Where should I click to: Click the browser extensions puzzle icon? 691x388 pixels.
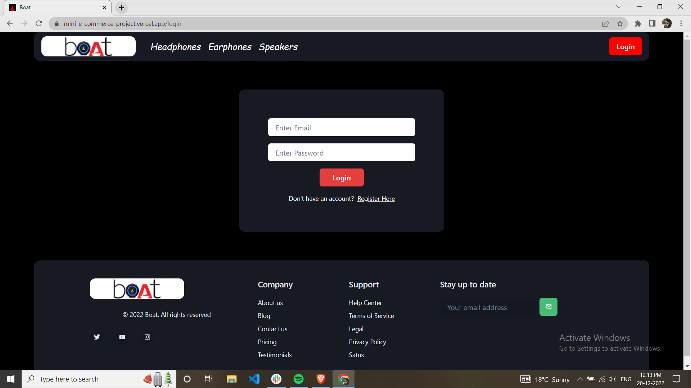(638, 23)
